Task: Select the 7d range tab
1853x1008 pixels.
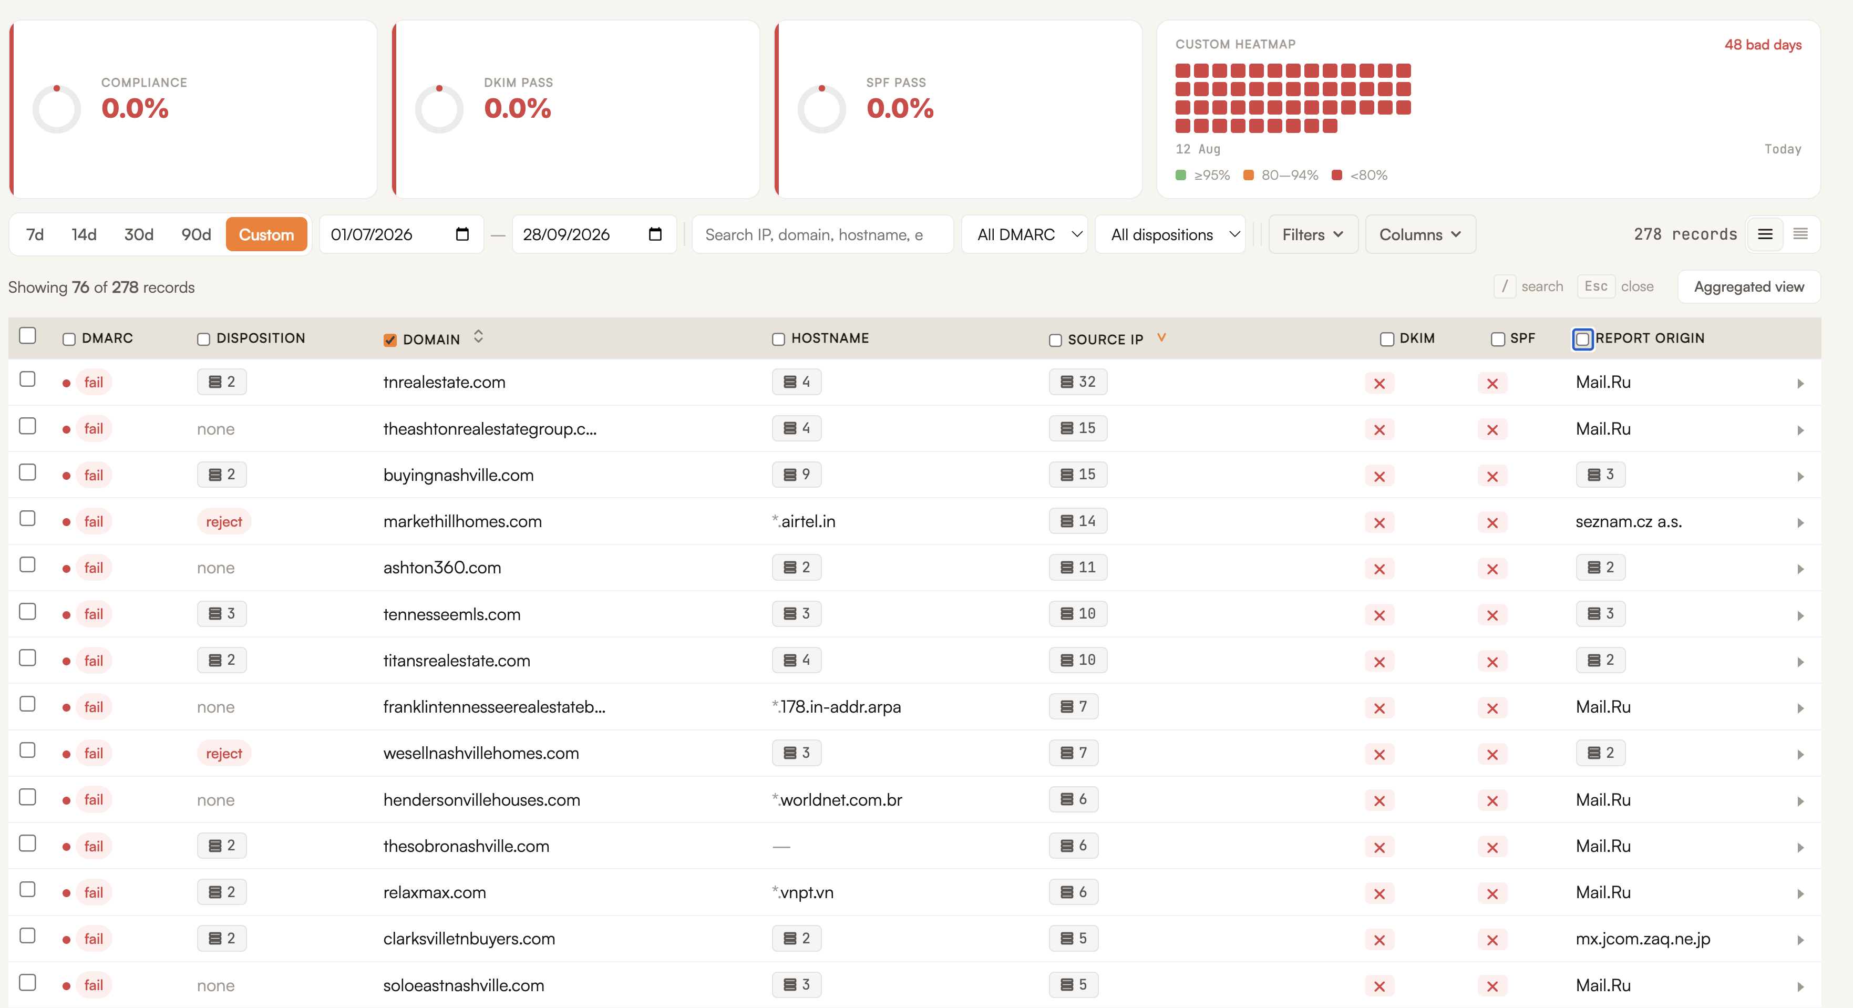Action: coord(35,234)
